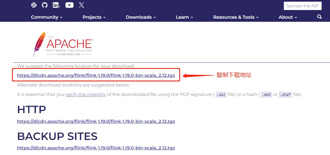
Task: Open the verify the integrity link
Action: click(86, 95)
